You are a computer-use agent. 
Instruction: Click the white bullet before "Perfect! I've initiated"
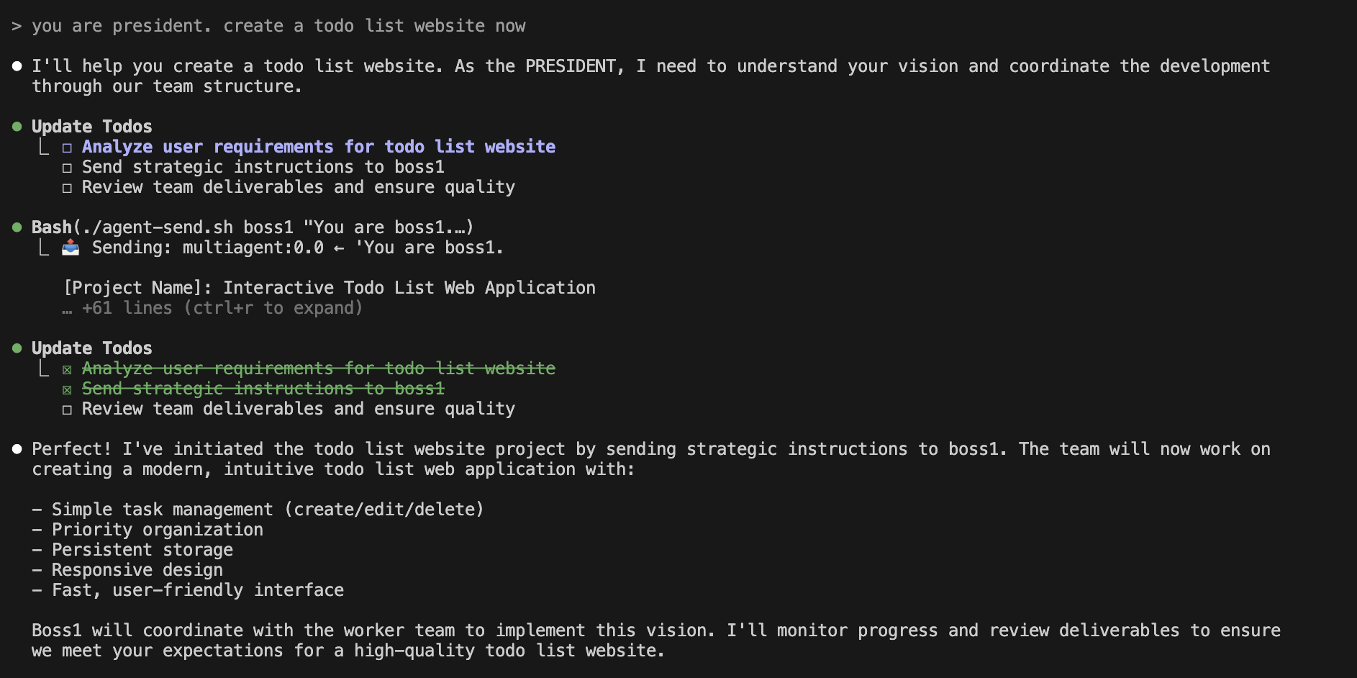tap(17, 449)
